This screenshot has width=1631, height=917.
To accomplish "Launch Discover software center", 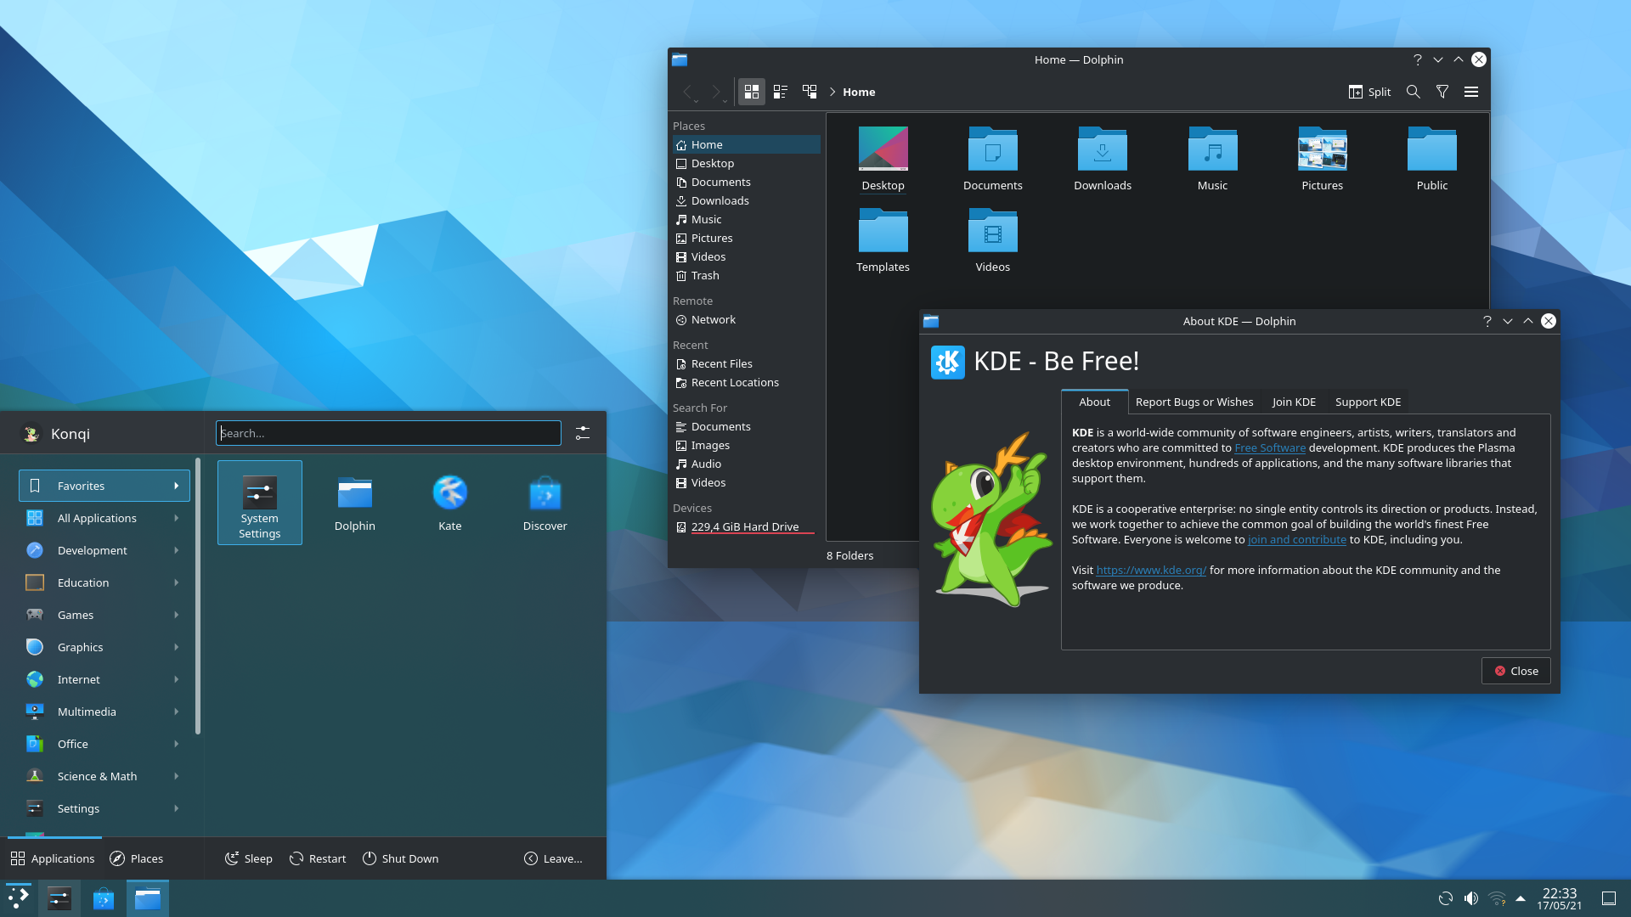I will tap(545, 502).
